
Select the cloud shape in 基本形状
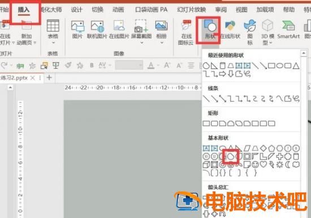click(296, 164)
